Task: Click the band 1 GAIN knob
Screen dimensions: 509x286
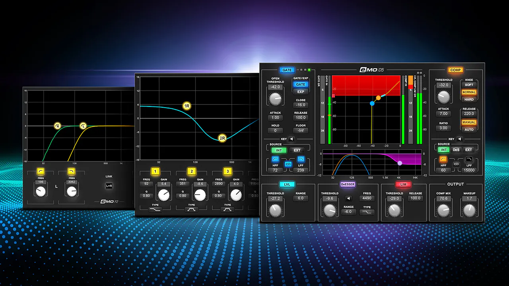Action: pos(163,195)
